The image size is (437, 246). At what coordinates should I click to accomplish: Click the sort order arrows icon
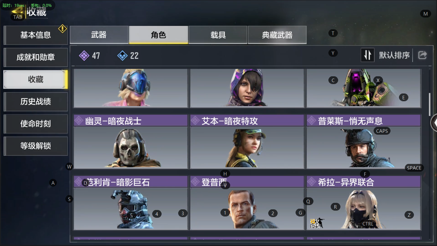coord(368,55)
